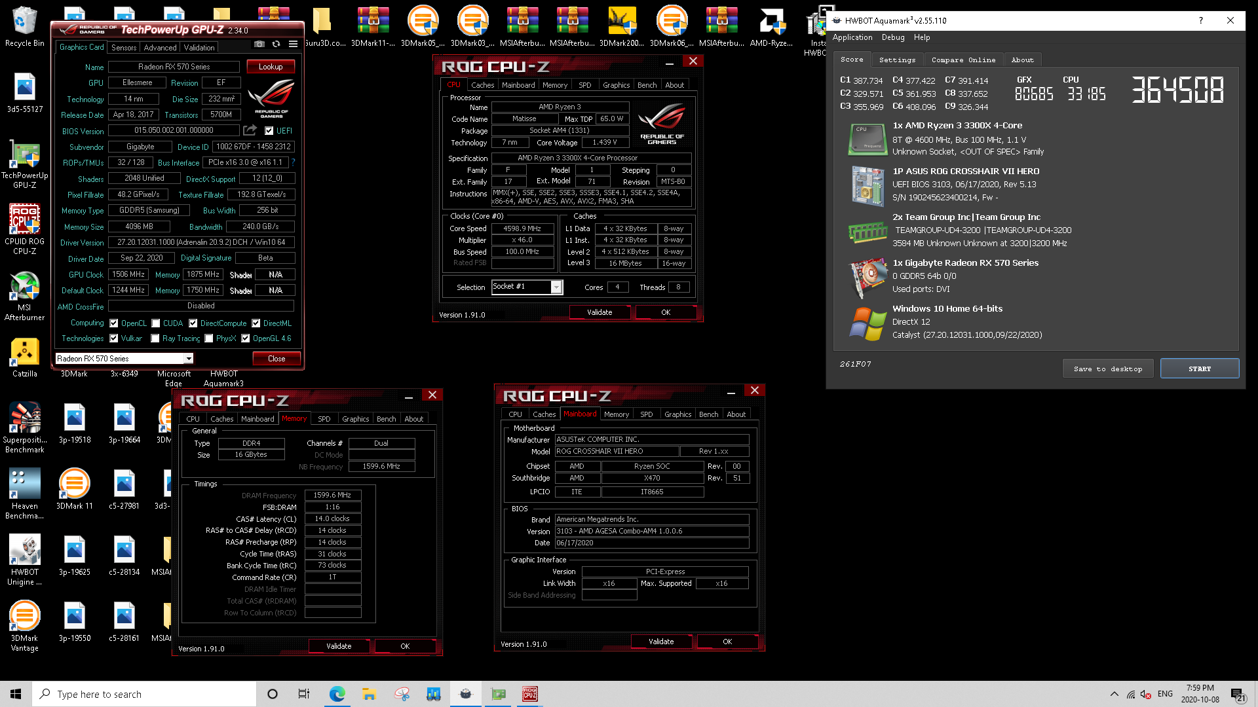Switch to the Sensors tab in GPU-Z

(x=124, y=48)
